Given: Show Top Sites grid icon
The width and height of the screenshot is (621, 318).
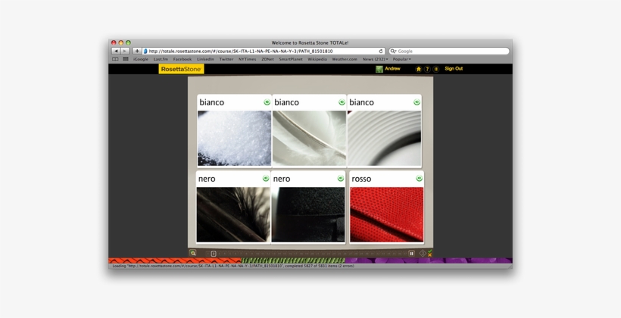Looking at the screenshot, I should [x=126, y=59].
